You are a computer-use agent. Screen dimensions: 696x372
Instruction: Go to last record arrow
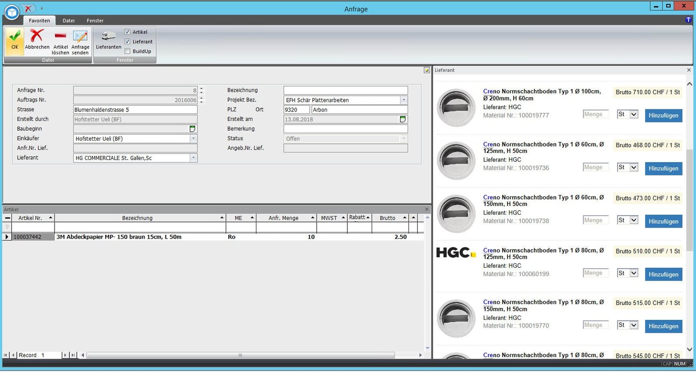coord(73,355)
